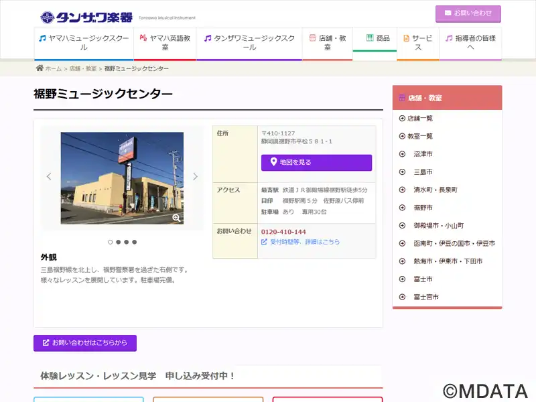Click the purple お問い合わせはこちらから button

(85, 343)
